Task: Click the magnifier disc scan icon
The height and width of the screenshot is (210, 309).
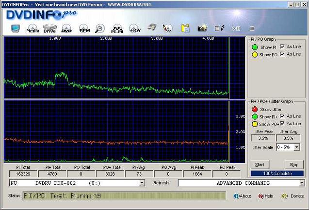Action: click(x=100, y=28)
